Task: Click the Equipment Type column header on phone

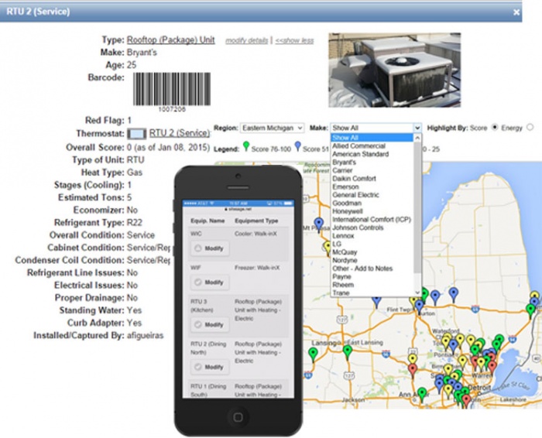Action: (256, 221)
